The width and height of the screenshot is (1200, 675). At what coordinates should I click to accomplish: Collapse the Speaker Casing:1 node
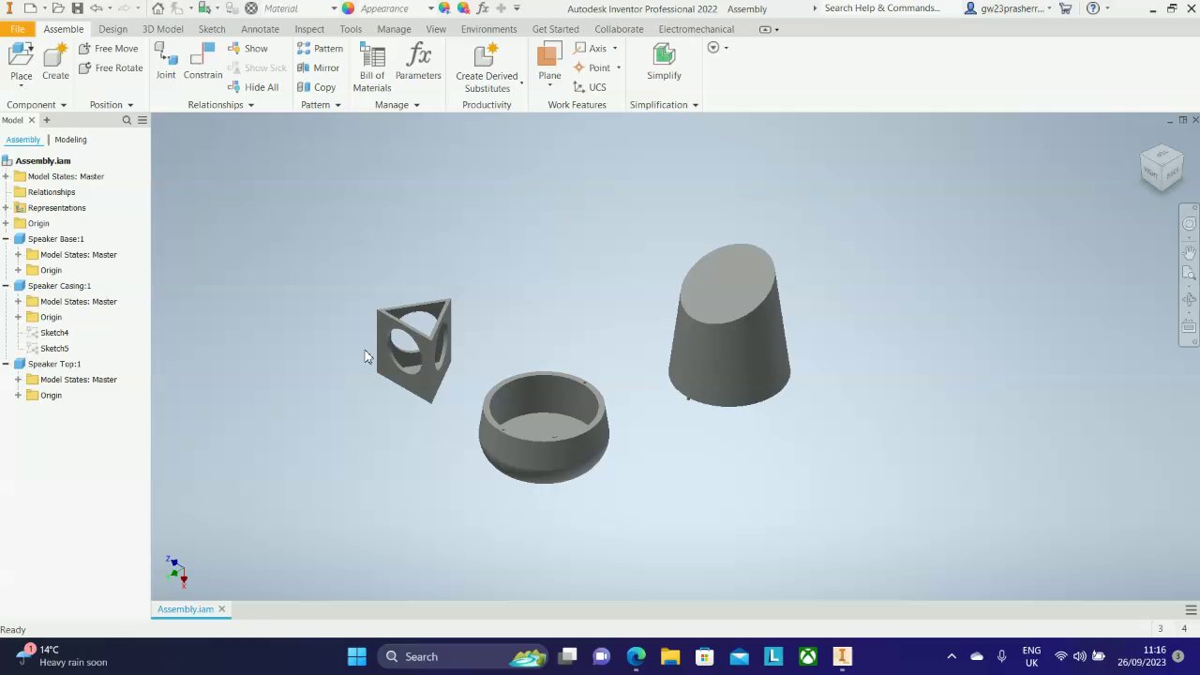point(7,286)
